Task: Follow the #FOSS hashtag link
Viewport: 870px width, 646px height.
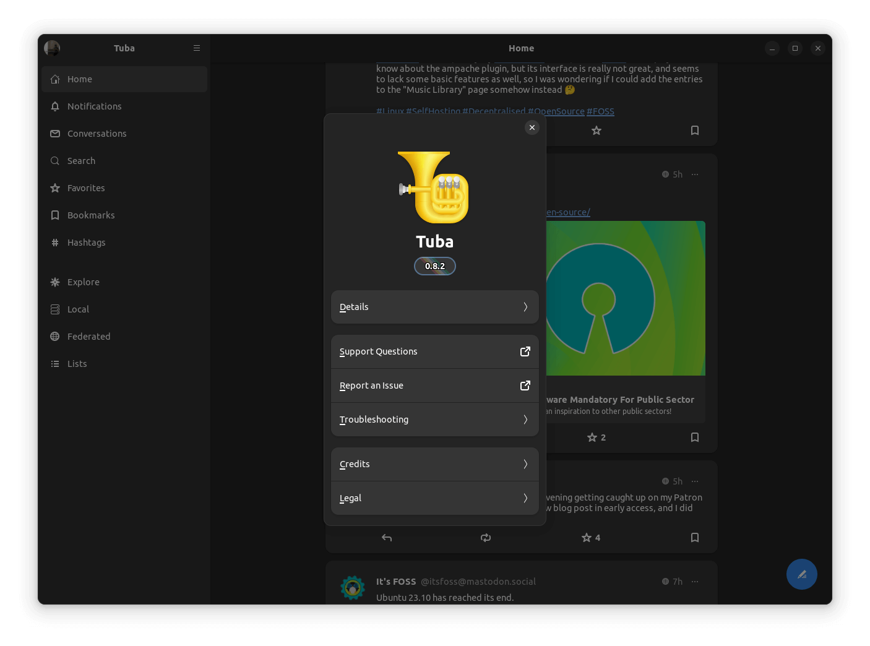Action: tap(600, 111)
